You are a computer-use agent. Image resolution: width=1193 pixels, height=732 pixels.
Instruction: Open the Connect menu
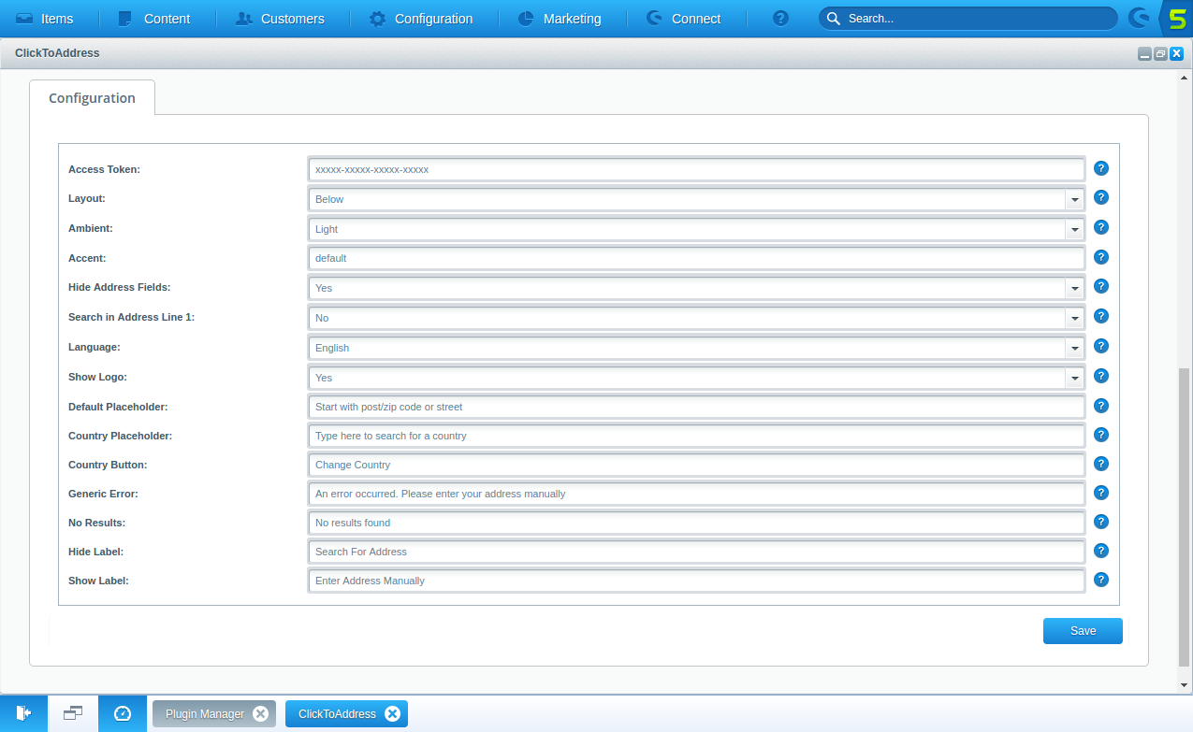tap(684, 19)
